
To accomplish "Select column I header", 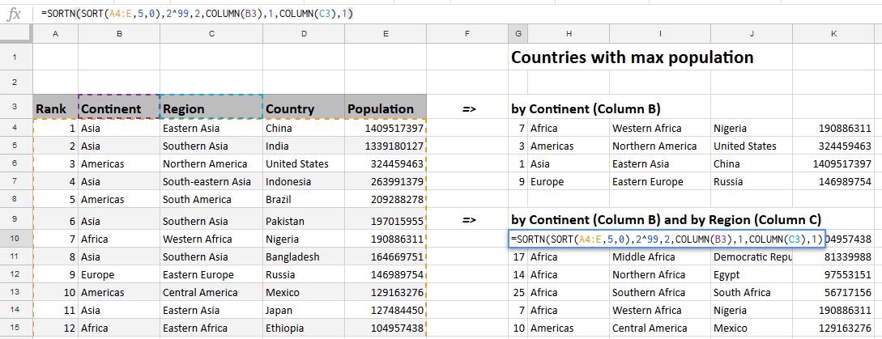I will 660,34.
